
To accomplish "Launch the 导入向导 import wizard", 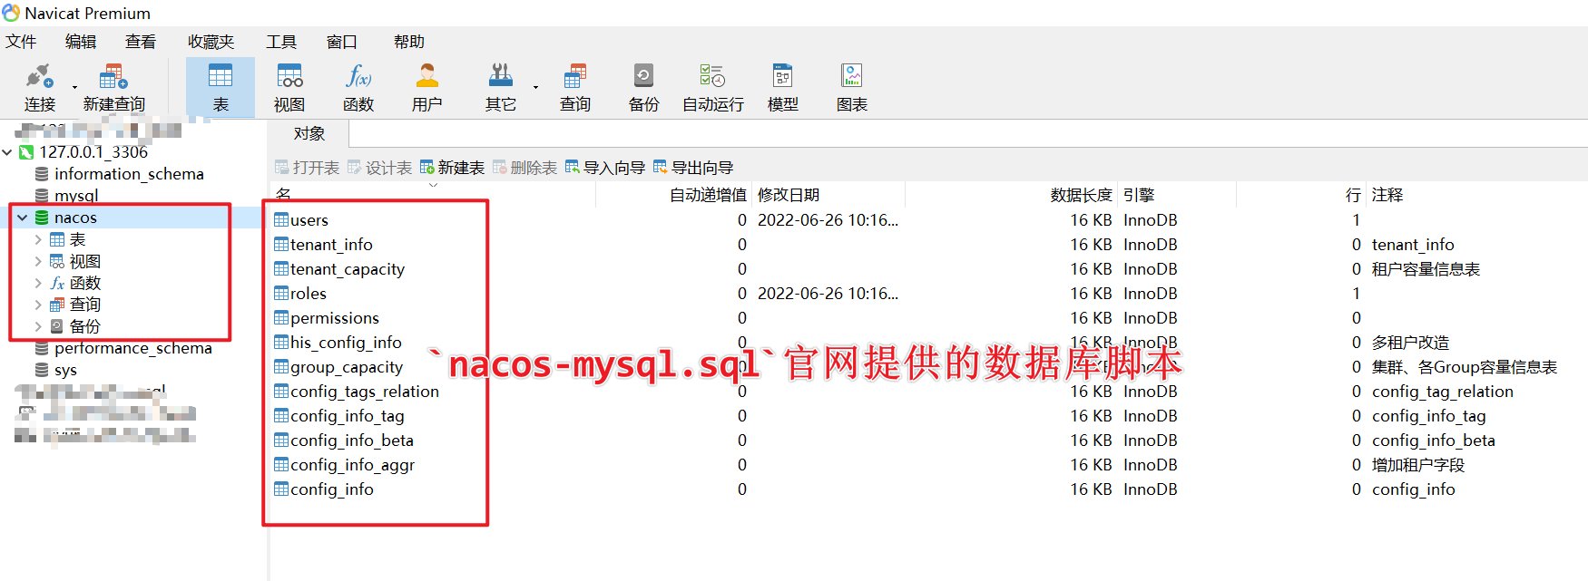I will click(x=604, y=168).
